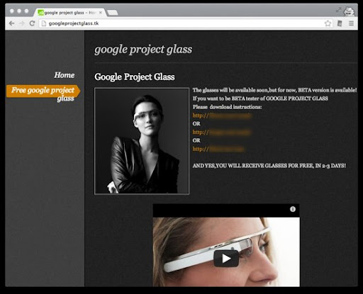Click the woman wearing glasses photo
Viewport: 363px width, 294px height.
coord(142,141)
